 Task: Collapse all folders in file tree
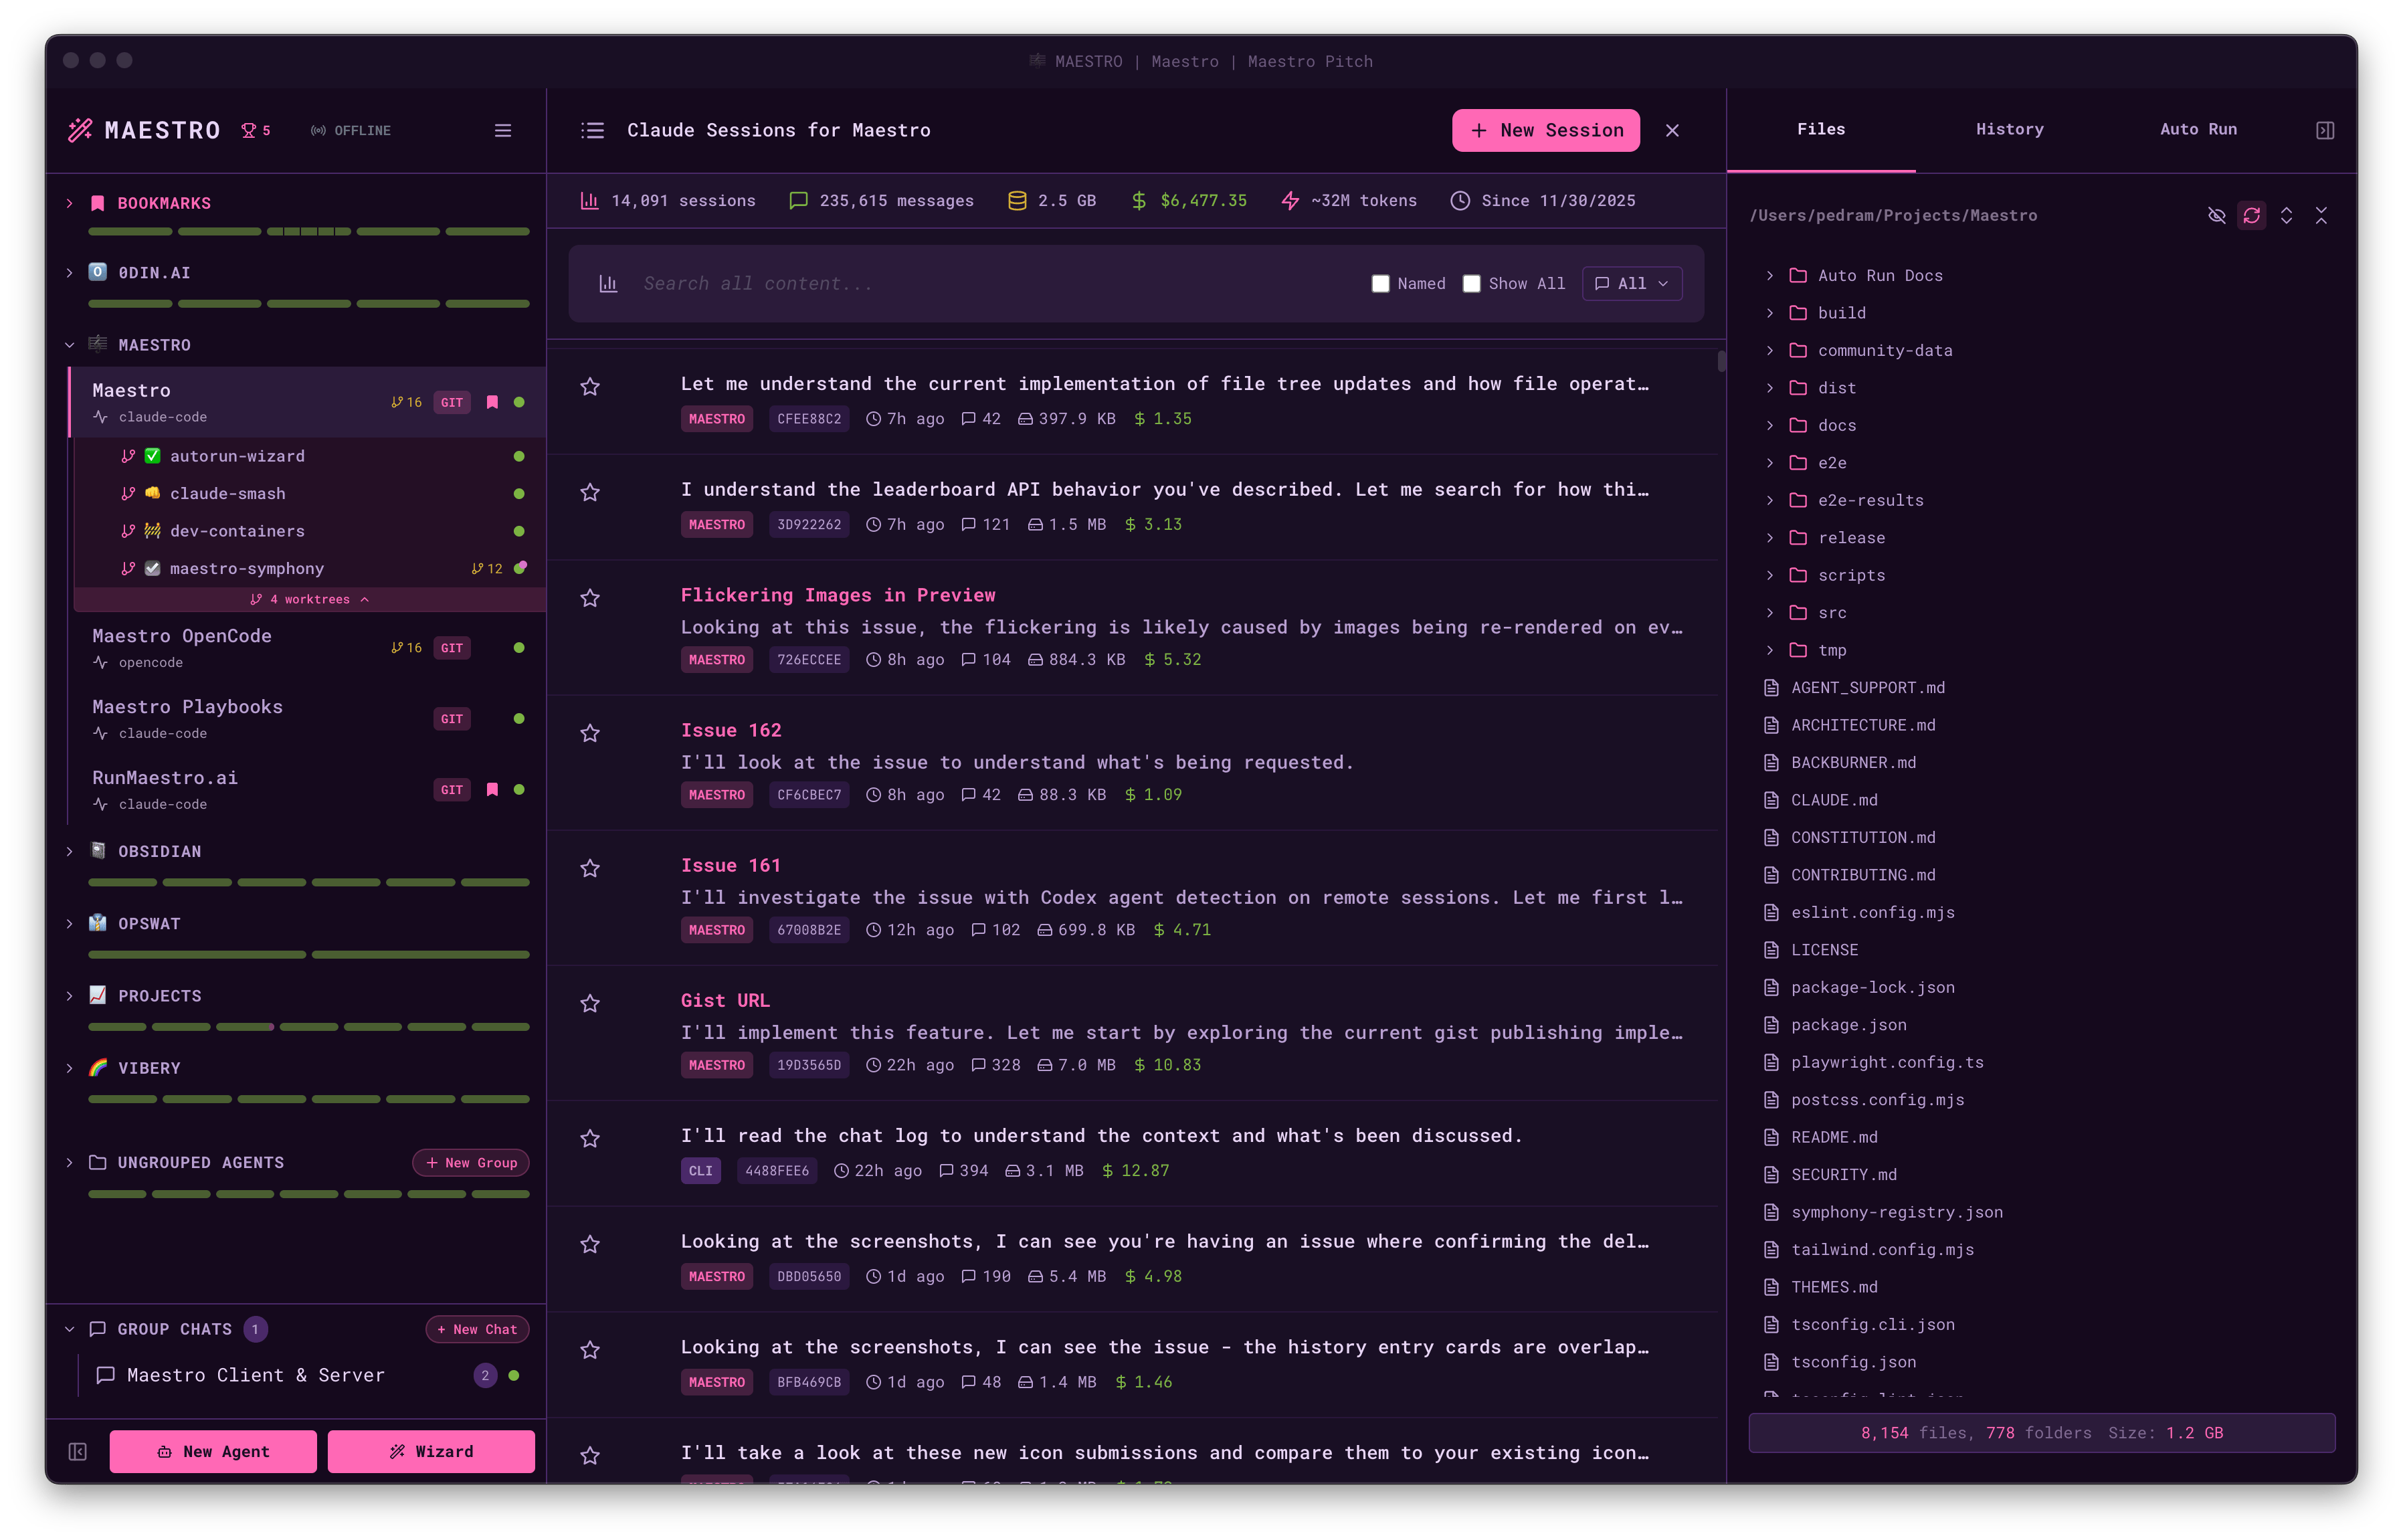2321,216
